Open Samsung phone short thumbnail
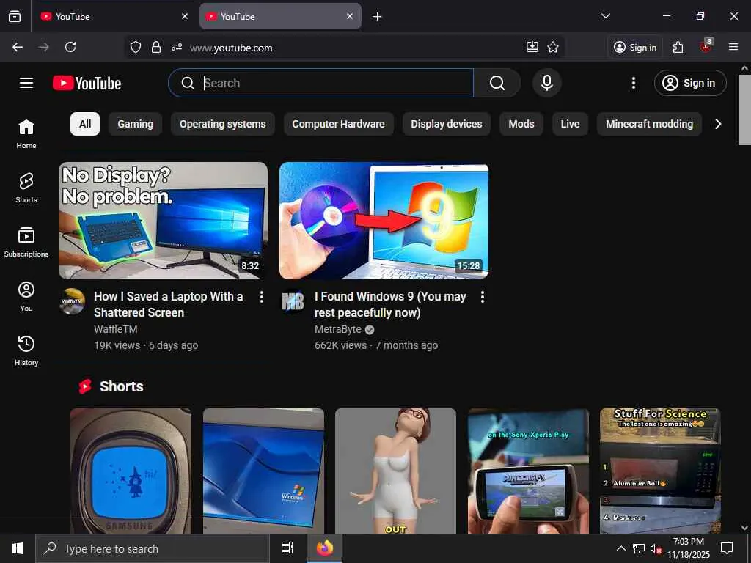 coord(131,471)
